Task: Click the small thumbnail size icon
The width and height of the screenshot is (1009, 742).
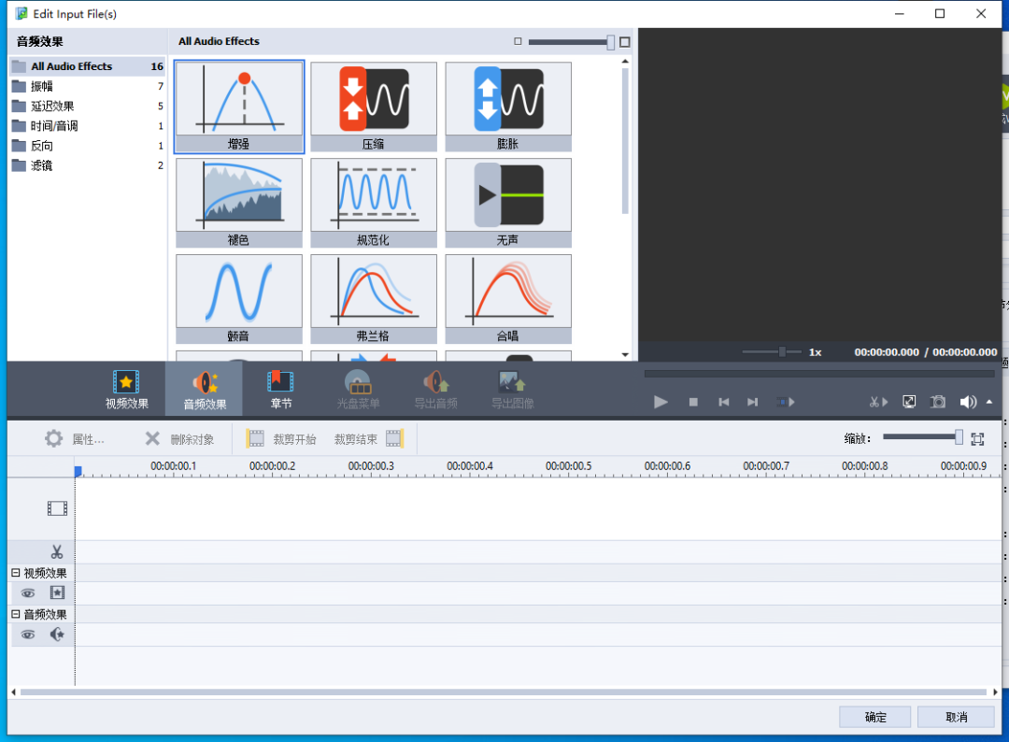Action: pos(518,41)
